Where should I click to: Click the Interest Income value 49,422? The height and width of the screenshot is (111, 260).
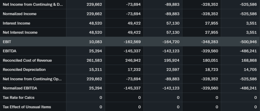click(x=133, y=23)
